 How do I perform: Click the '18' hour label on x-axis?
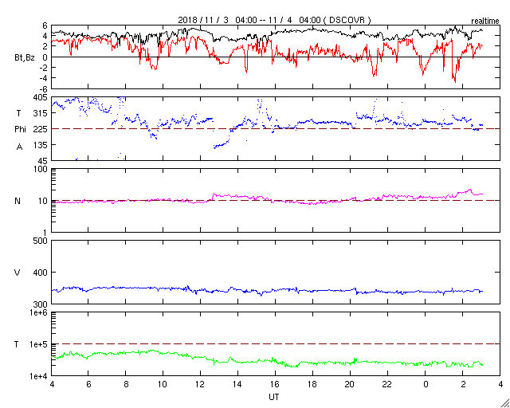312,385
